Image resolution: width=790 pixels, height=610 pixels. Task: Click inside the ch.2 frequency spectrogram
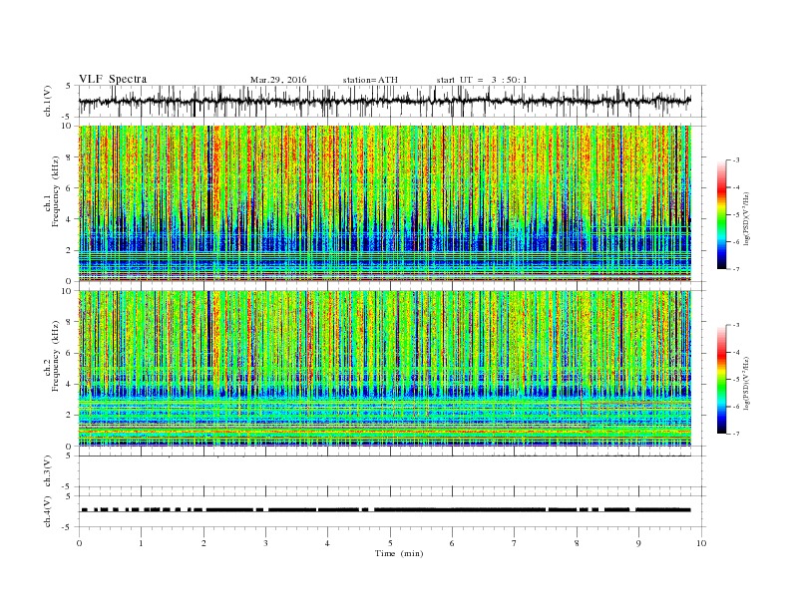tap(385, 368)
